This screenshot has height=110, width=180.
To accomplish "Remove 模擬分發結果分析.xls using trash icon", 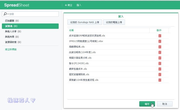I will 160,58.
